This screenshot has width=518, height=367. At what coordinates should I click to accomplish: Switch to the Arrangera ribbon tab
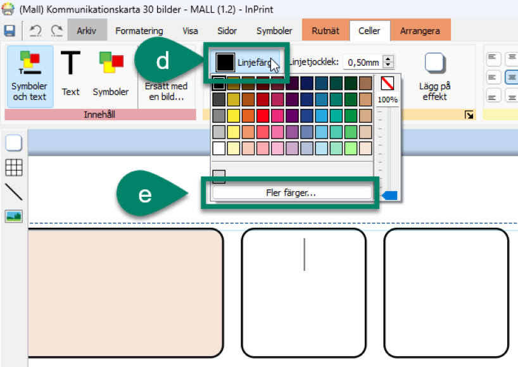(x=420, y=30)
